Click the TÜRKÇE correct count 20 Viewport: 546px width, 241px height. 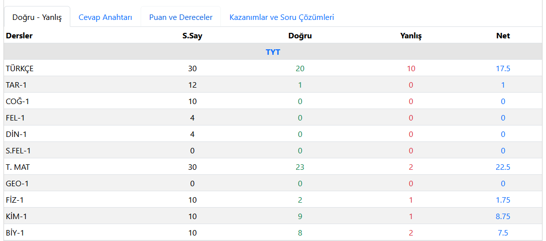(x=300, y=69)
